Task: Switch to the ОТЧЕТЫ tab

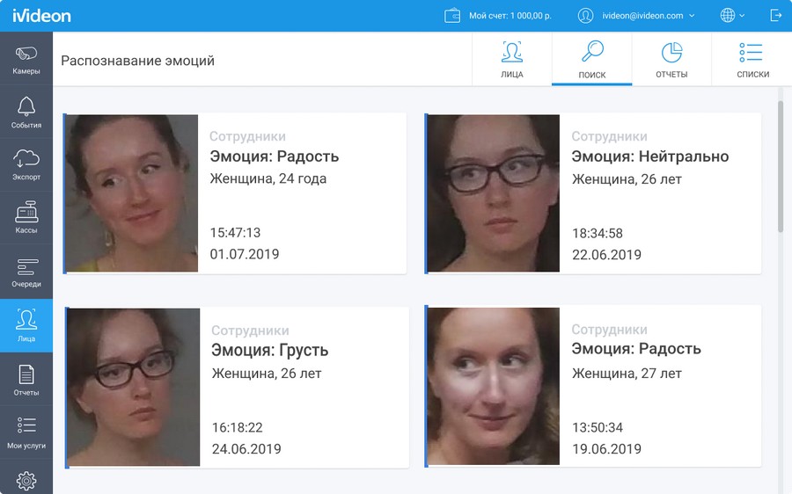Action: click(671, 60)
